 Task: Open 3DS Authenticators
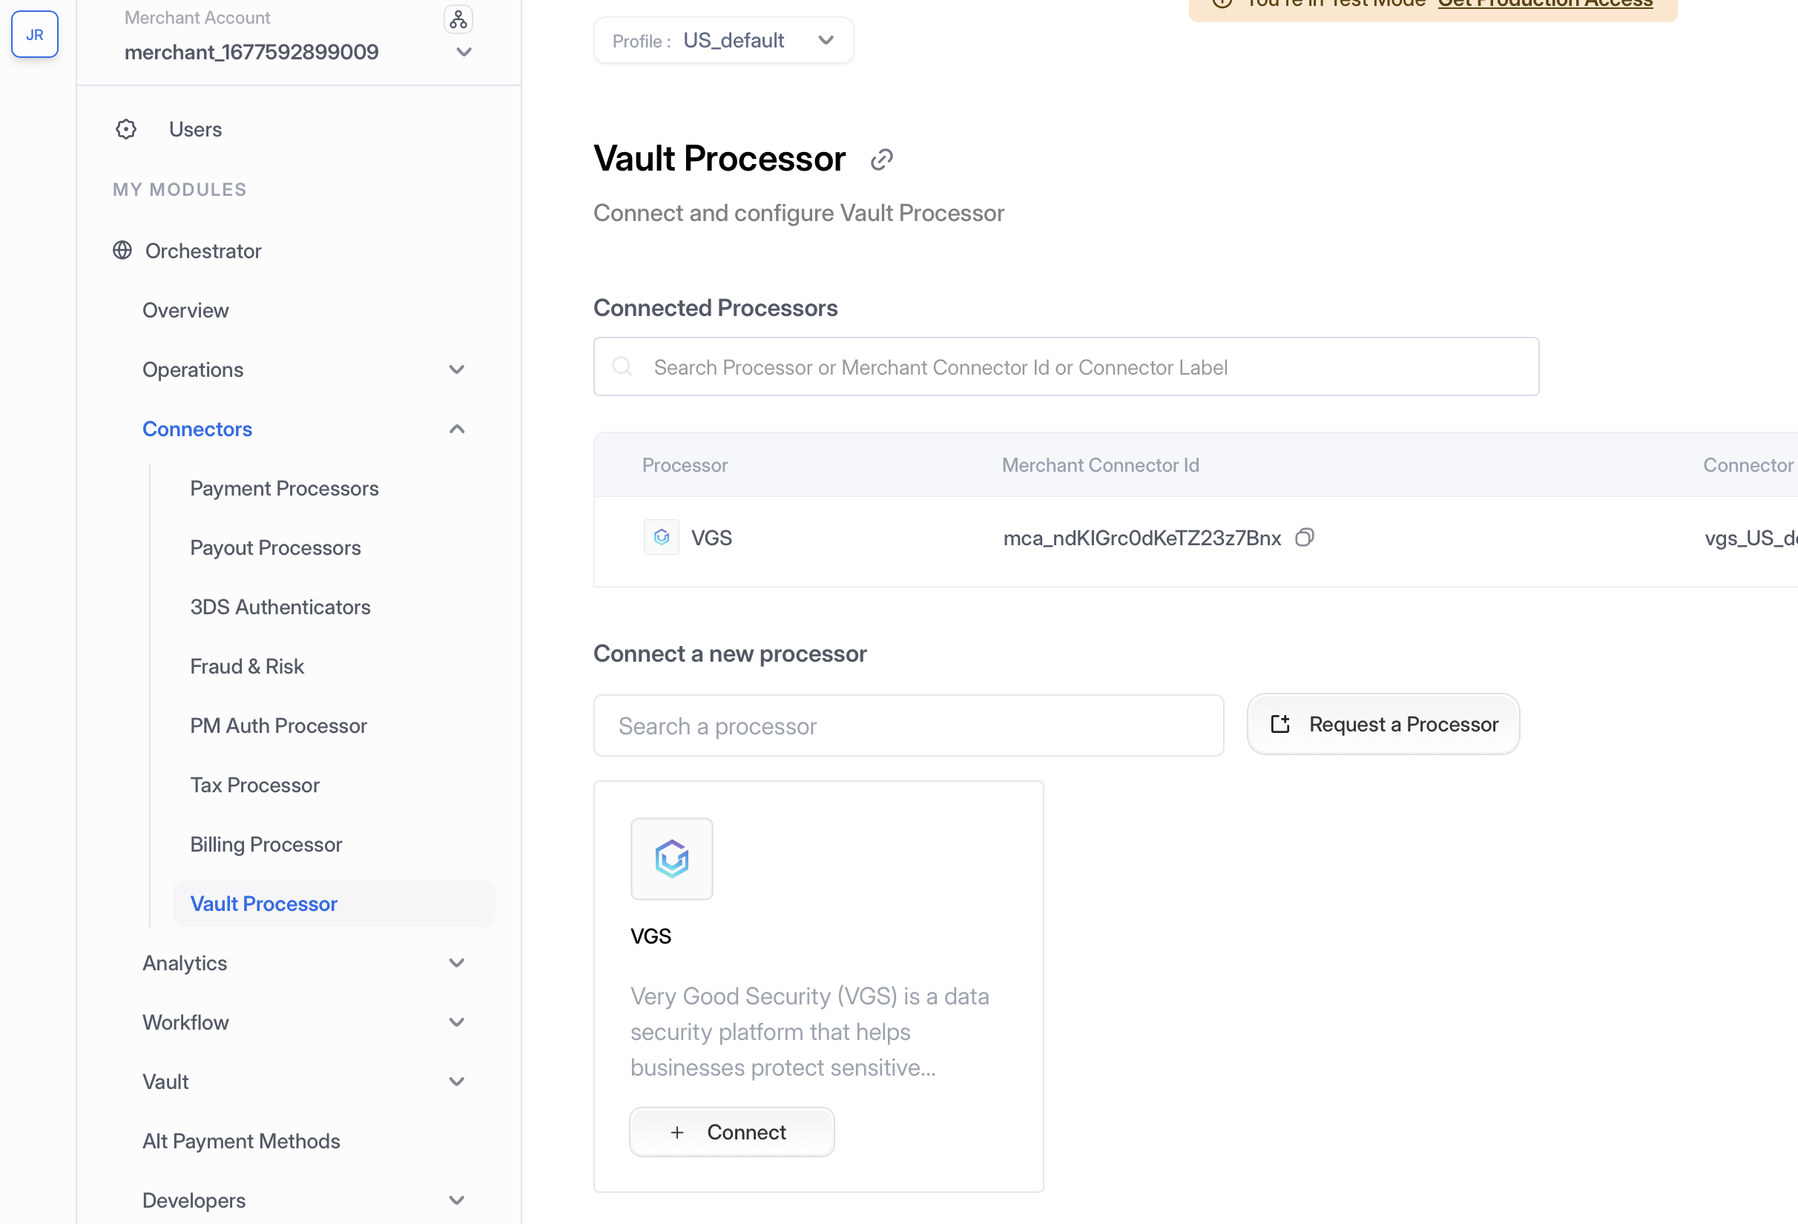tap(280, 607)
